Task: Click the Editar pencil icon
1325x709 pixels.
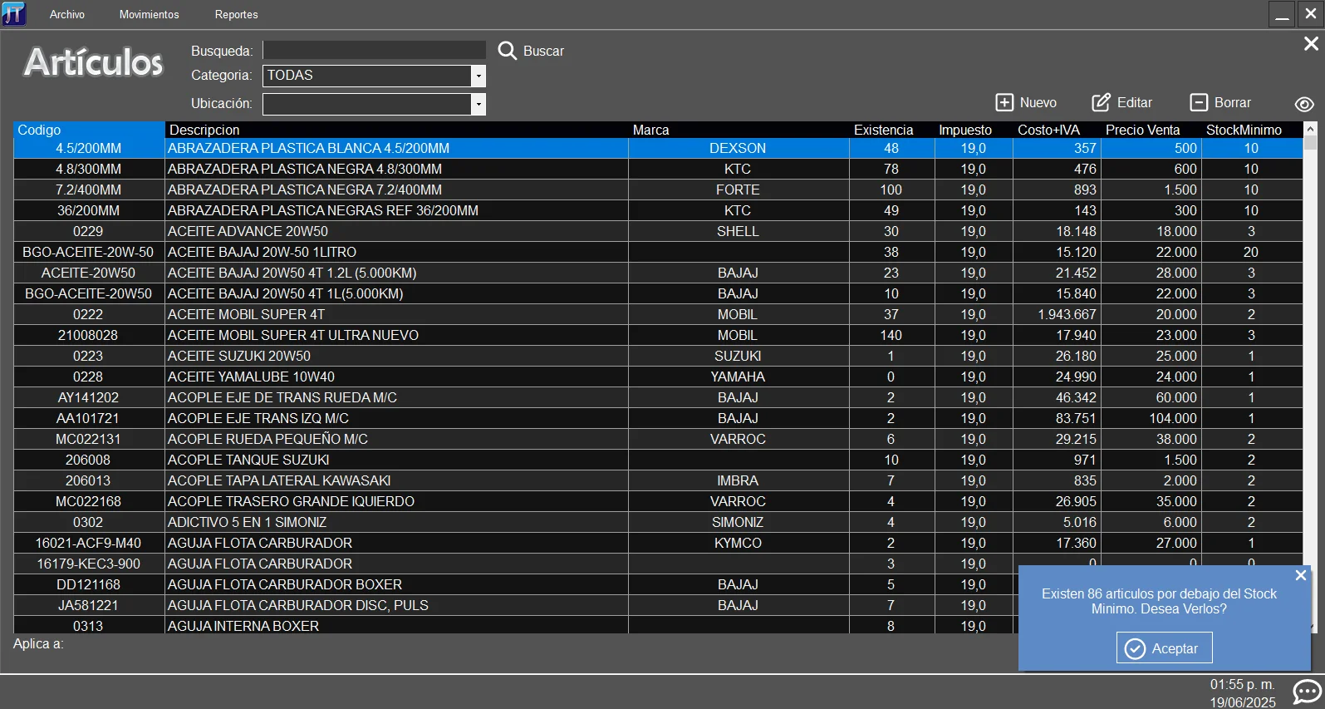Action: 1101,102
